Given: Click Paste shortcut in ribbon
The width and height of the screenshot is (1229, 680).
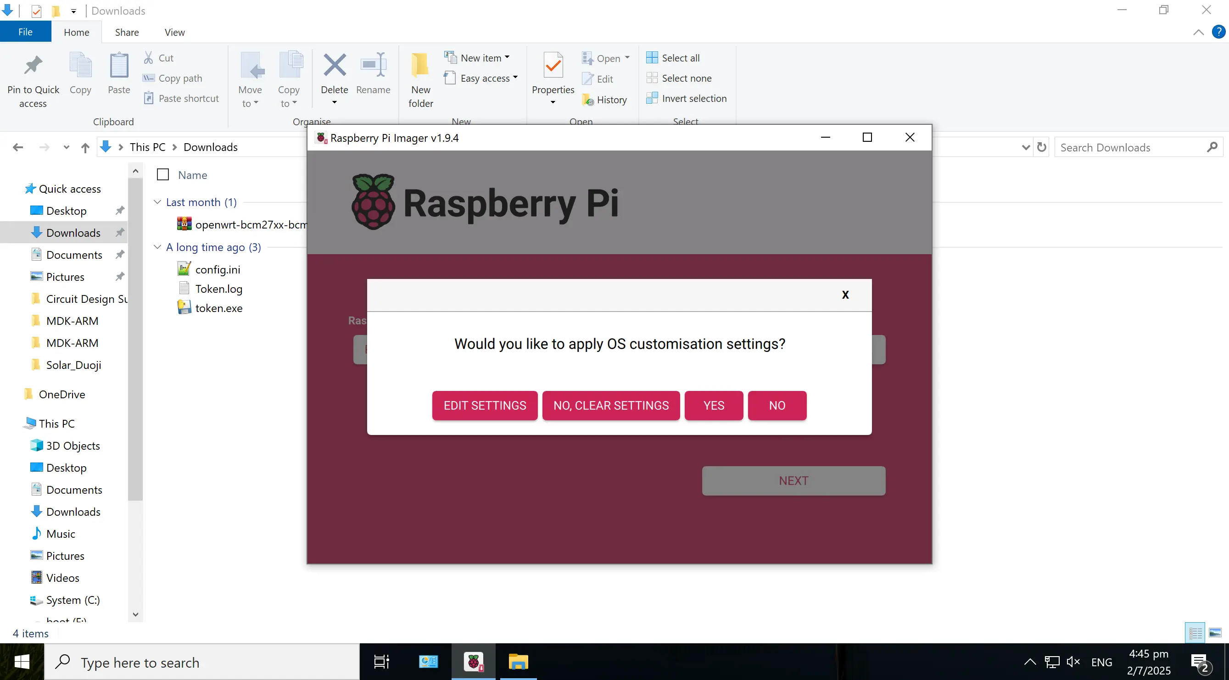Looking at the screenshot, I should [x=181, y=98].
